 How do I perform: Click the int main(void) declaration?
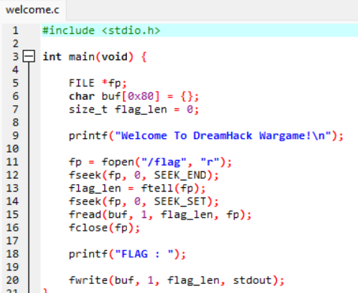click(x=95, y=57)
